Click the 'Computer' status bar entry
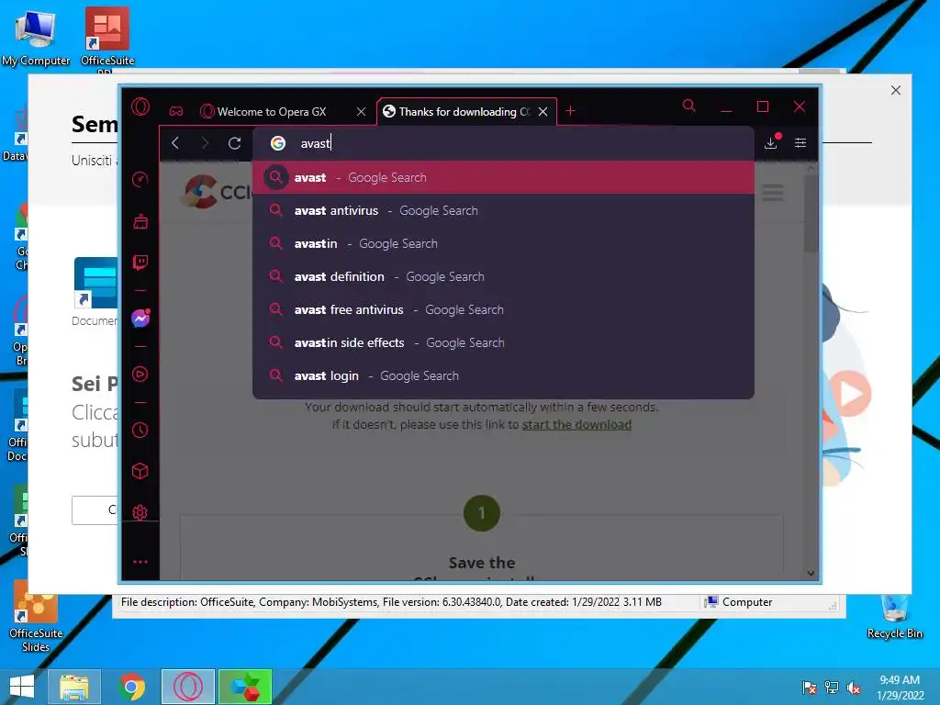This screenshot has height=705, width=940. click(x=739, y=602)
